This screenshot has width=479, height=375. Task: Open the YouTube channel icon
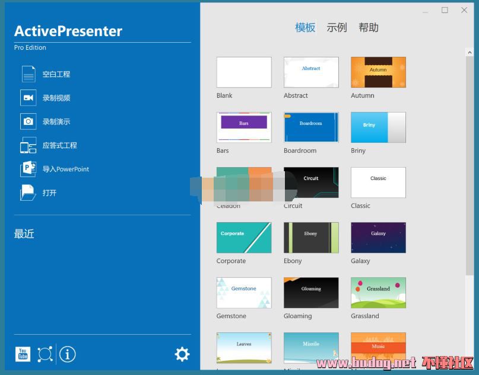point(23,354)
